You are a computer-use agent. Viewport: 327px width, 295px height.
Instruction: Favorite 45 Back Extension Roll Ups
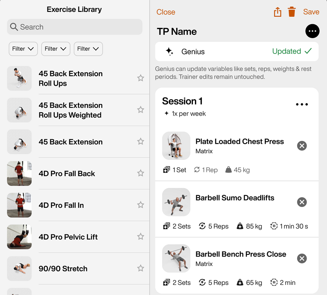(141, 78)
